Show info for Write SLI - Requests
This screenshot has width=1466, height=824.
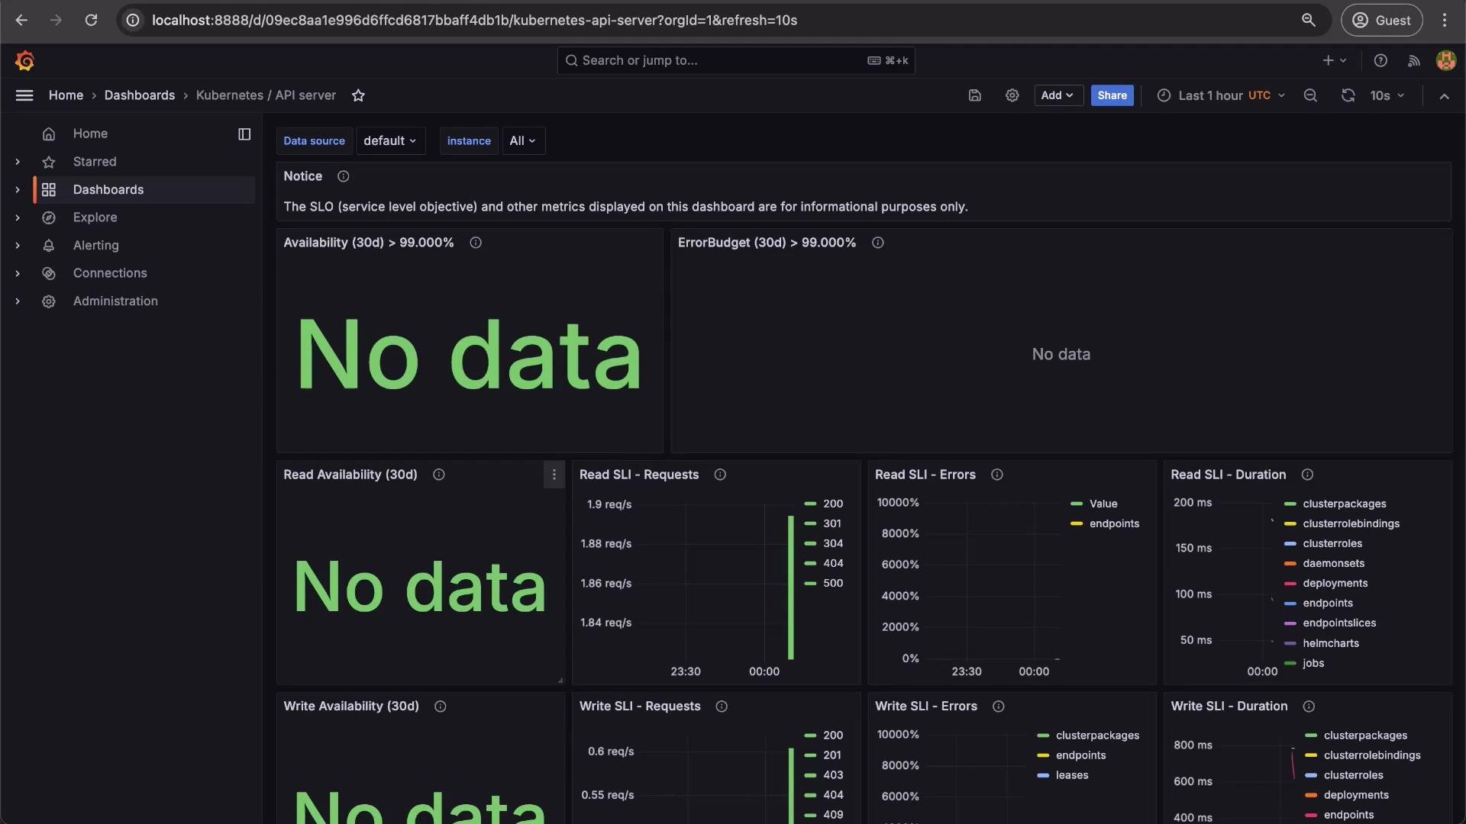pos(722,707)
